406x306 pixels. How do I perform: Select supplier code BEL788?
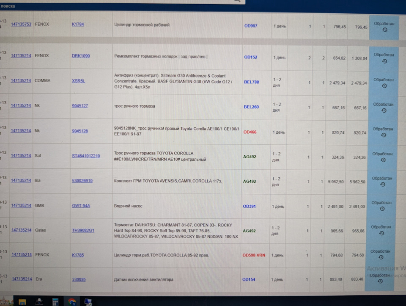click(x=251, y=82)
